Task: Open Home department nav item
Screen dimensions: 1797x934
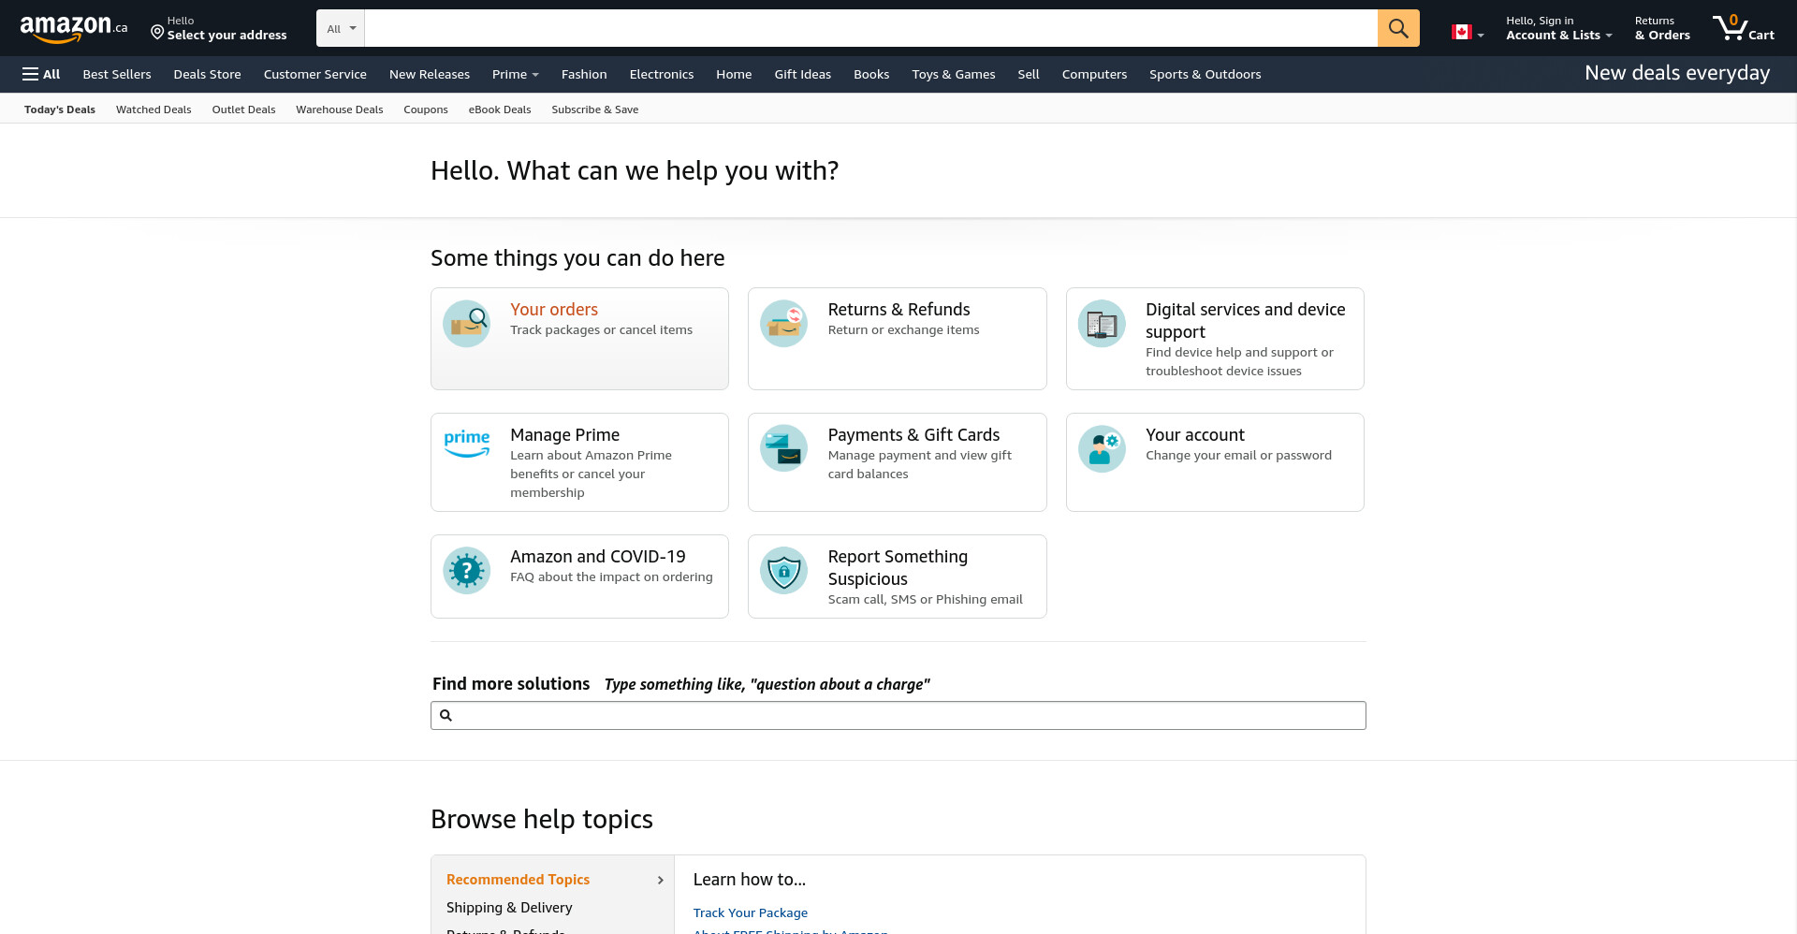Action: tap(734, 74)
